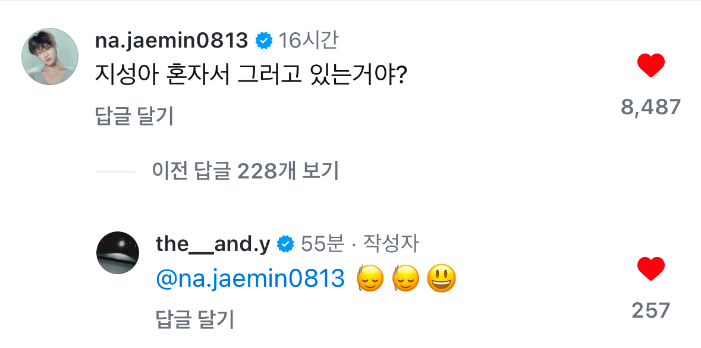Click the 작성자 author label
This screenshot has width=701, height=348.
click(391, 243)
